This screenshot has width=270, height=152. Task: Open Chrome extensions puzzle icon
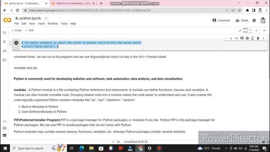(x=247, y=10)
